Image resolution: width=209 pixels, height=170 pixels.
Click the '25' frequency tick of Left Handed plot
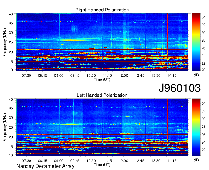coord(11,127)
